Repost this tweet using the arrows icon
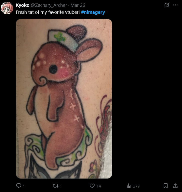Screen dimensions: 182x192 55,186
